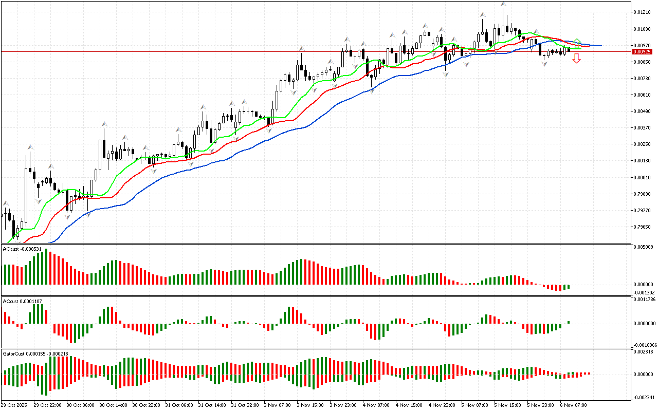658x411 pixels.
Task: Click the 0.79650 price scale value
Action: coord(643,227)
